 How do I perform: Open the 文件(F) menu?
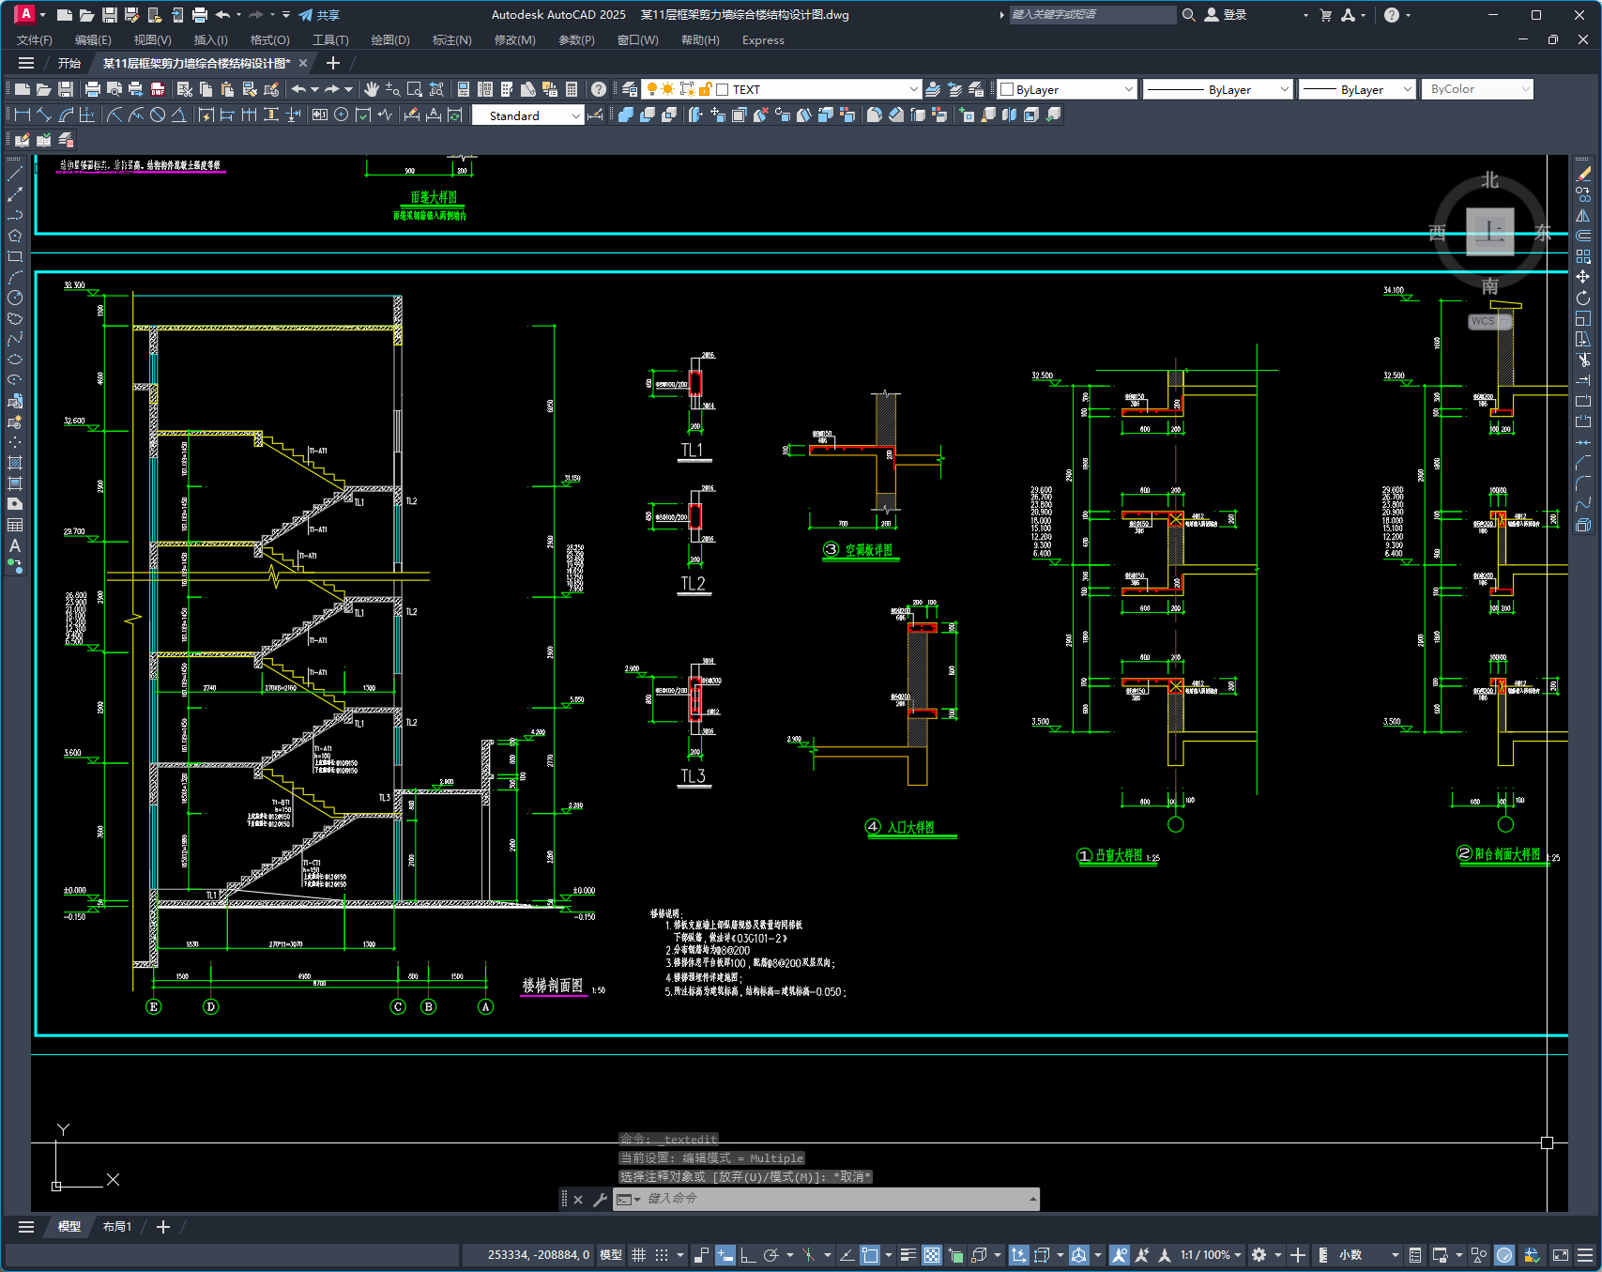[x=35, y=40]
